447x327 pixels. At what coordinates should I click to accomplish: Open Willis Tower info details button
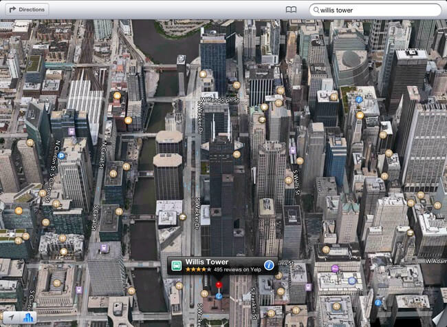(x=269, y=265)
